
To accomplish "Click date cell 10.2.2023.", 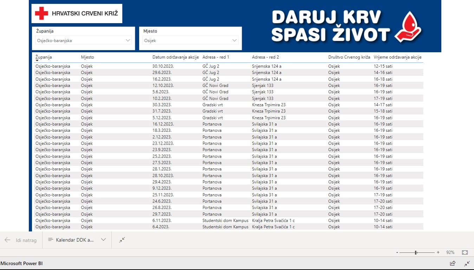I will tap(162, 99).
